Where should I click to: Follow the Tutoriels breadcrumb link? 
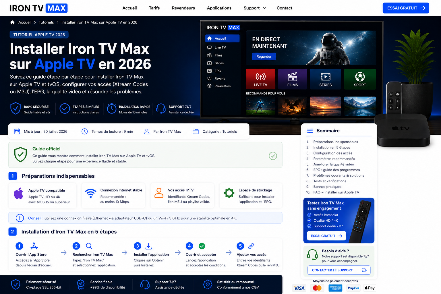pos(46,22)
